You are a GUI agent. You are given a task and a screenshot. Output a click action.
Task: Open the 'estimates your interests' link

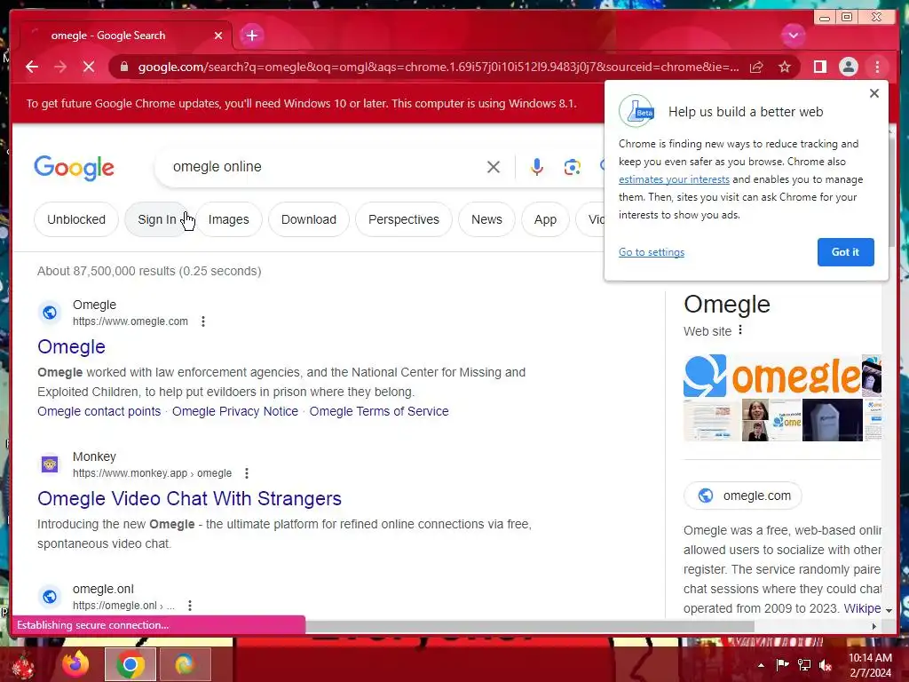(x=674, y=179)
